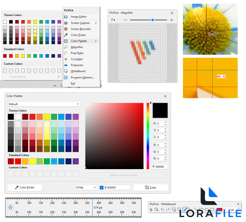
Task: Click the Screen Capture camera icon
Action: [66, 23]
